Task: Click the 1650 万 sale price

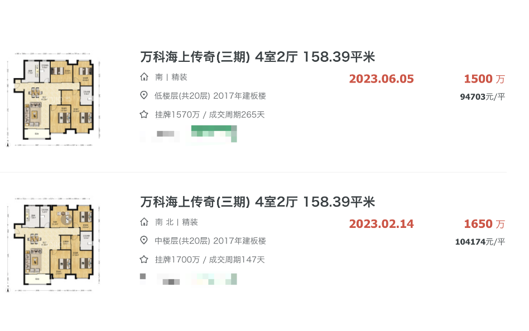Action: pyautogui.click(x=484, y=224)
